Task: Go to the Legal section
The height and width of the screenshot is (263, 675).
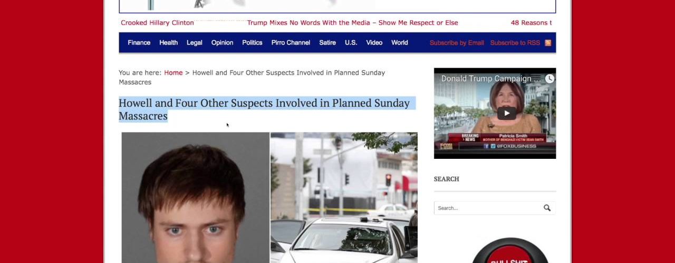Action: pyautogui.click(x=194, y=43)
